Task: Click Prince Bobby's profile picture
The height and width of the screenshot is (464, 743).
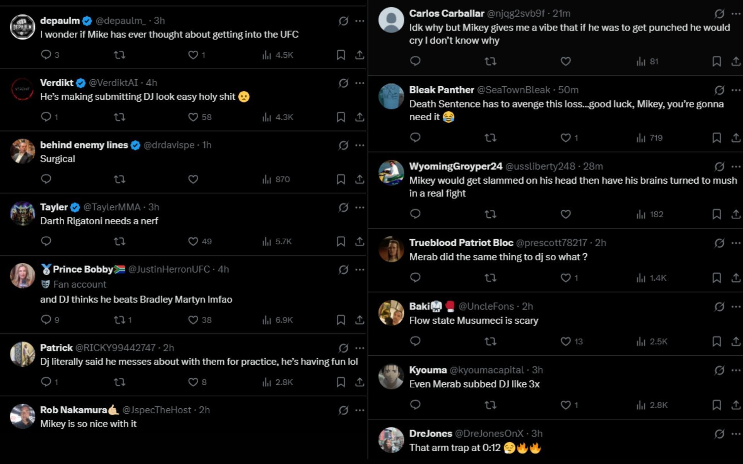Action: [22, 276]
